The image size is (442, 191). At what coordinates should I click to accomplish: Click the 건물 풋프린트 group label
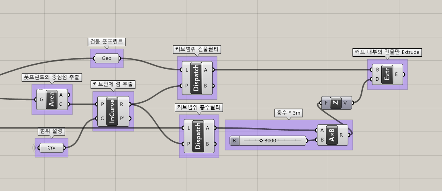click(107, 41)
